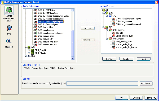Click icon of D3D vidmem MB
The image size is (159, 101).
click(36, 39)
